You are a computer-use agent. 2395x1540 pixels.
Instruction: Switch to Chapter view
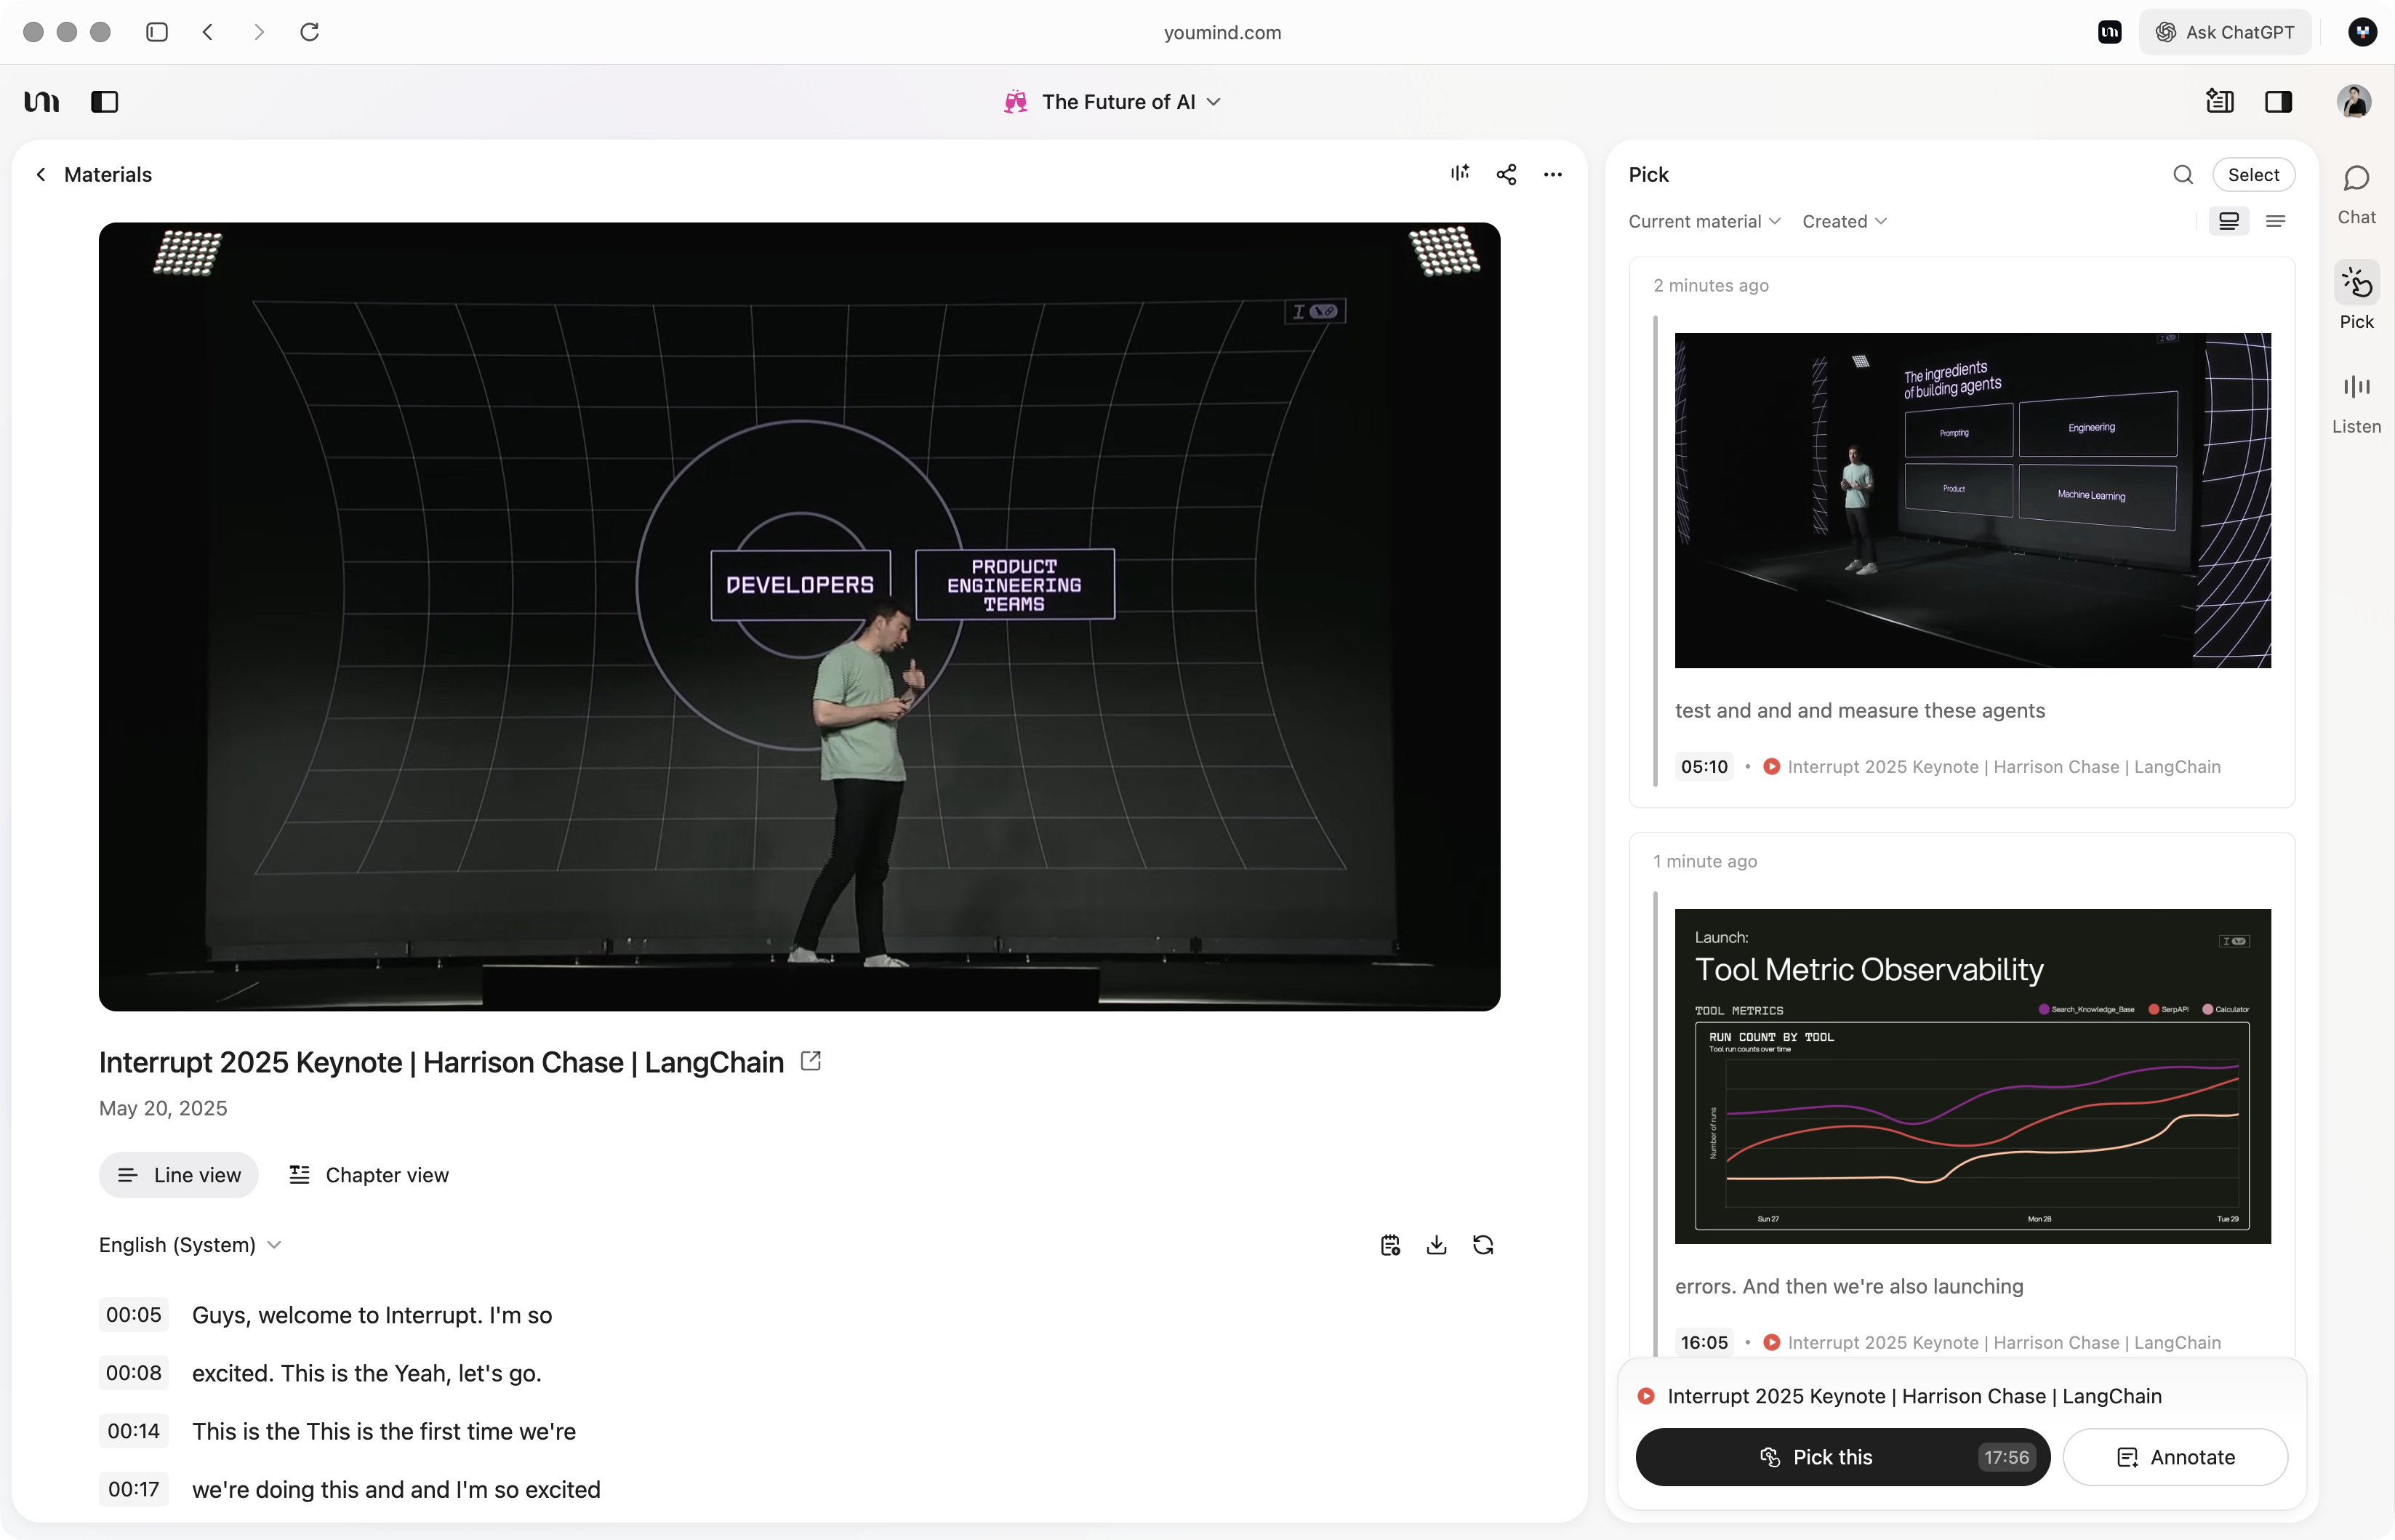[369, 1175]
